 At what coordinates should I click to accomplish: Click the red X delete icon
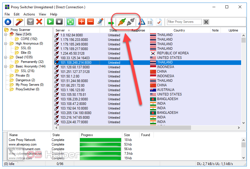coord(39,22)
